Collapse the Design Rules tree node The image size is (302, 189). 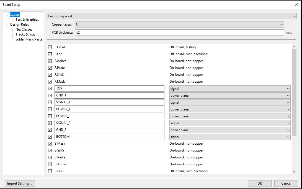pos(7,25)
